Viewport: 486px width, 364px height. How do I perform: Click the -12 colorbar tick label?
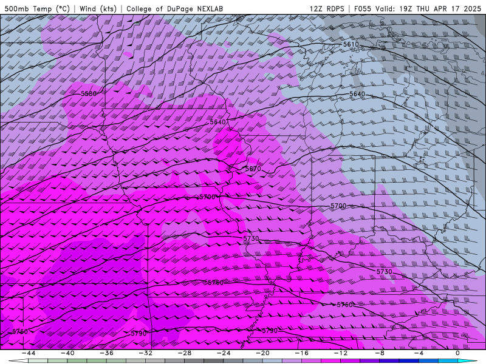[341, 353]
